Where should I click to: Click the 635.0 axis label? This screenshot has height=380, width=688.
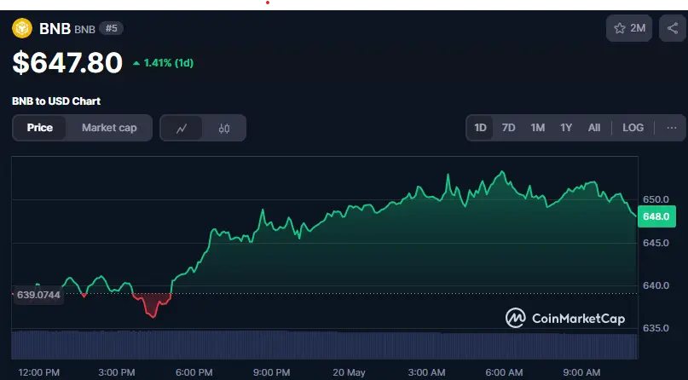coord(656,328)
